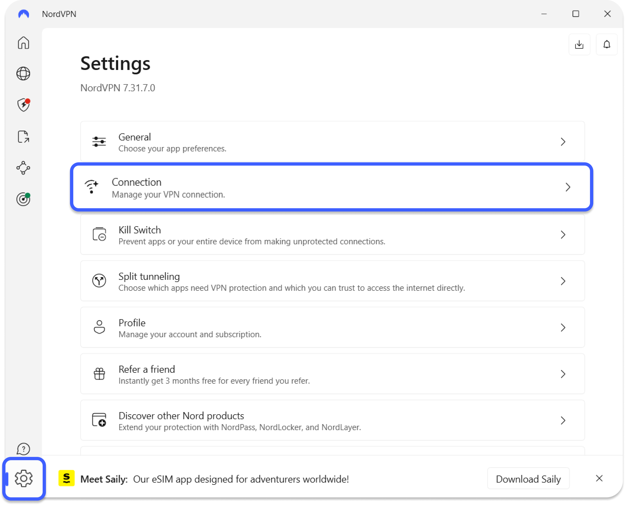The image size is (625, 505).
Task: Open the help chat bubble icon
Action: pos(23,449)
